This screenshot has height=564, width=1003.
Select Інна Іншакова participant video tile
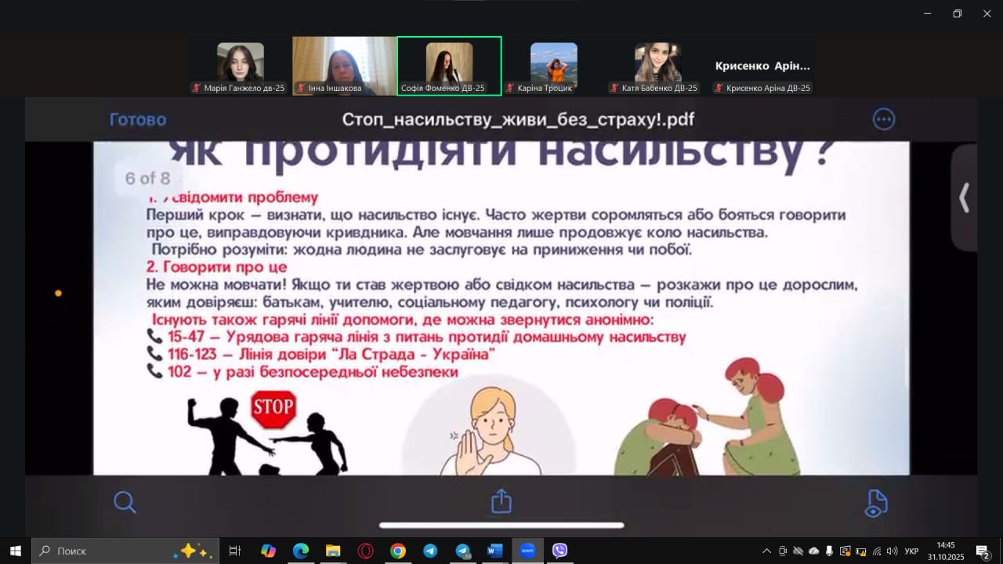click(344, 66)
